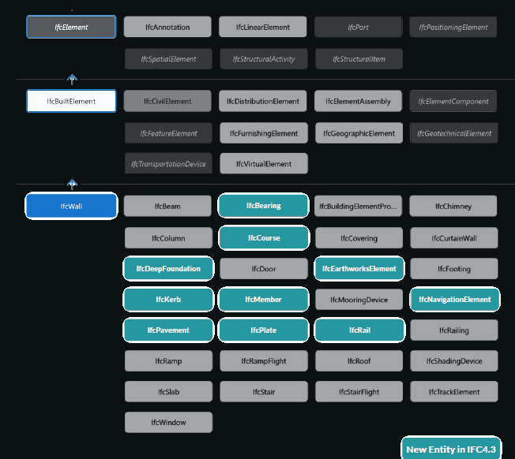This screenshot has width=515, height=459.
Task: Select the IfcStairFlight entity
Action: (x=359, y=391)
